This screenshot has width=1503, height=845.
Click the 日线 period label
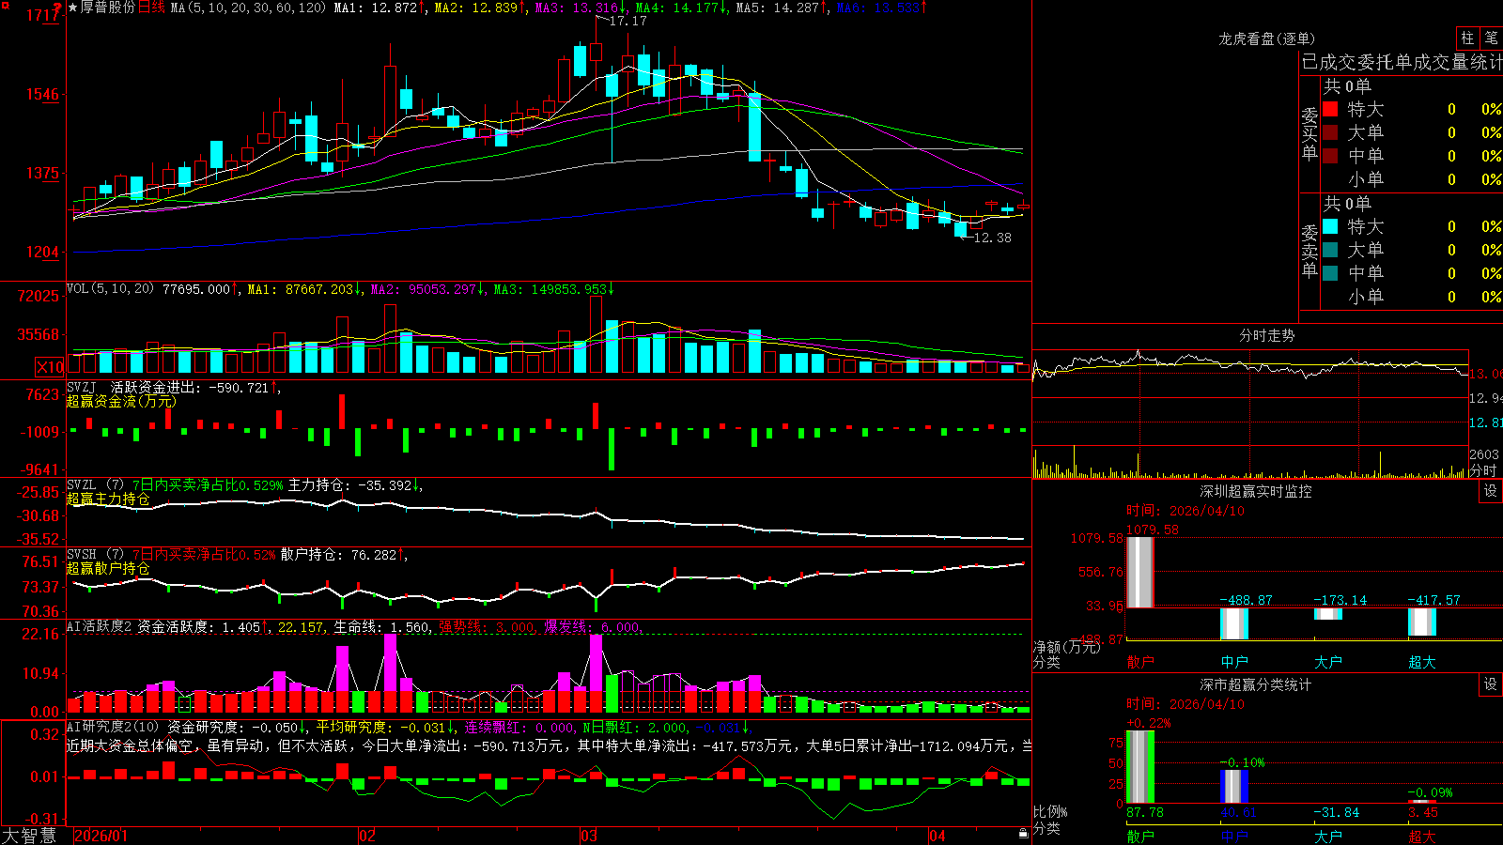point(151,8)
